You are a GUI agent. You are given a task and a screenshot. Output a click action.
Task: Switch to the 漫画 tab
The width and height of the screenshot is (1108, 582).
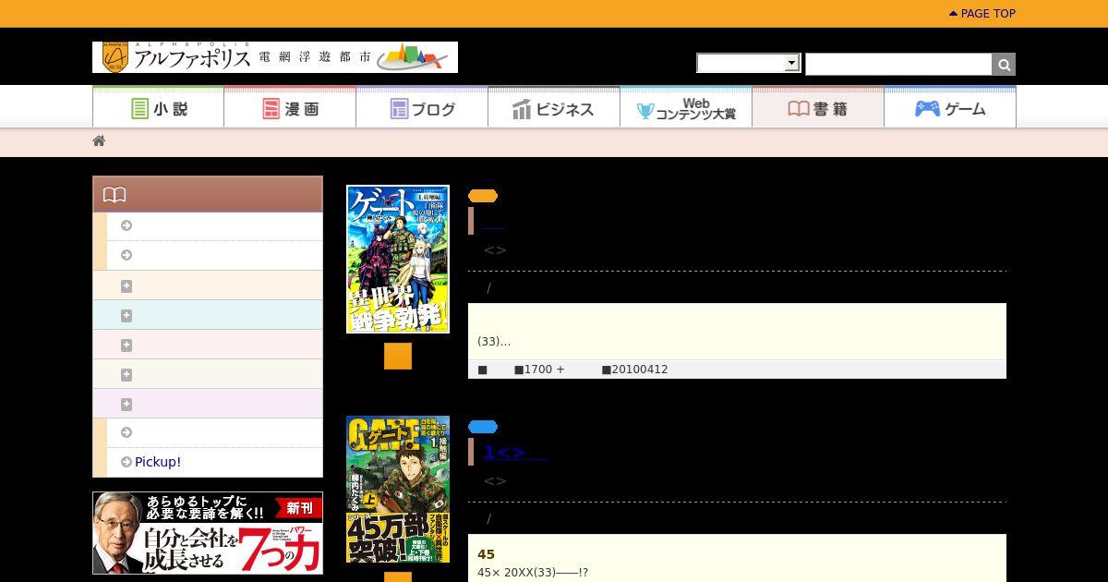coord(290,108)
